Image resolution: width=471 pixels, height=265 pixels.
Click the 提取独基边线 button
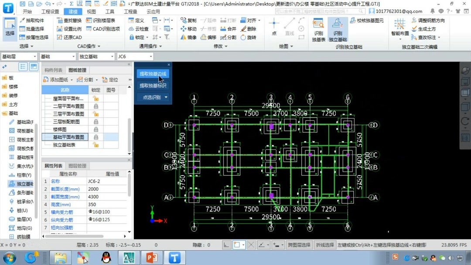153,74
